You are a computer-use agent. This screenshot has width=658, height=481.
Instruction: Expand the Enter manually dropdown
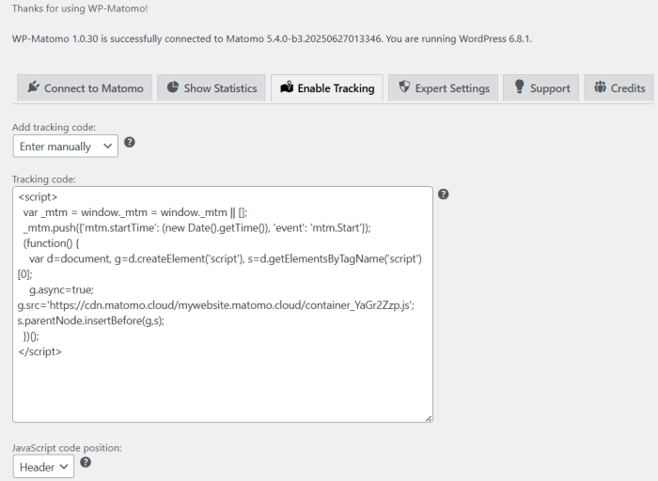click(x=66, y=146)
